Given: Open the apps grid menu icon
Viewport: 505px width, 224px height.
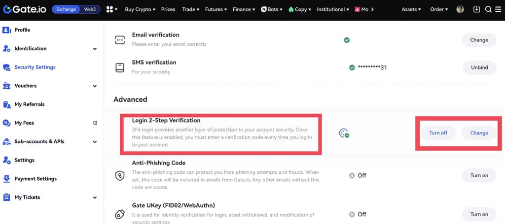Looking at the screenshot, I should point(110,9).
